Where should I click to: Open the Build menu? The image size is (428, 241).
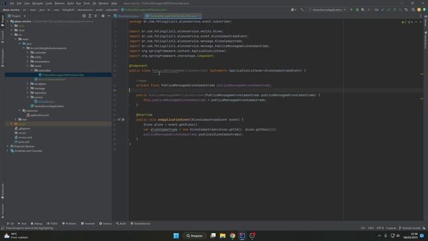[70, 3]
